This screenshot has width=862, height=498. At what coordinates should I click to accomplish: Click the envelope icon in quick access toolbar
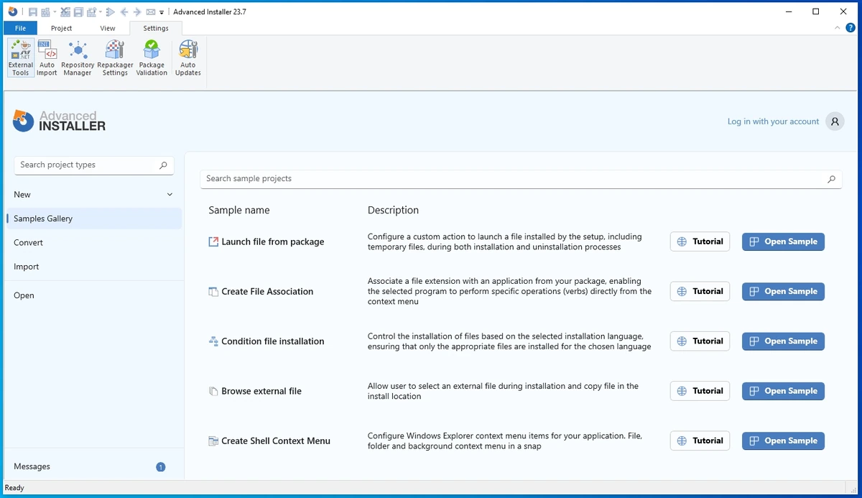[x=150, y=12]
